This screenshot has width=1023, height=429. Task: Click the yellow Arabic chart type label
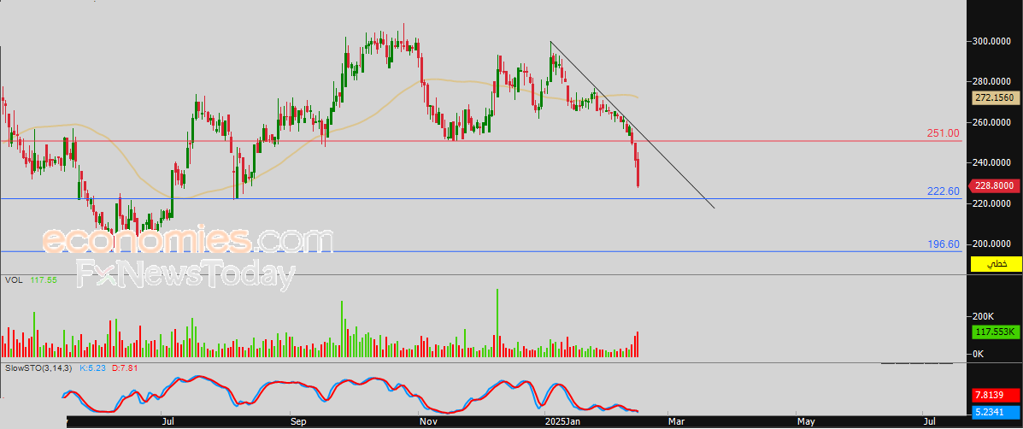996,264
